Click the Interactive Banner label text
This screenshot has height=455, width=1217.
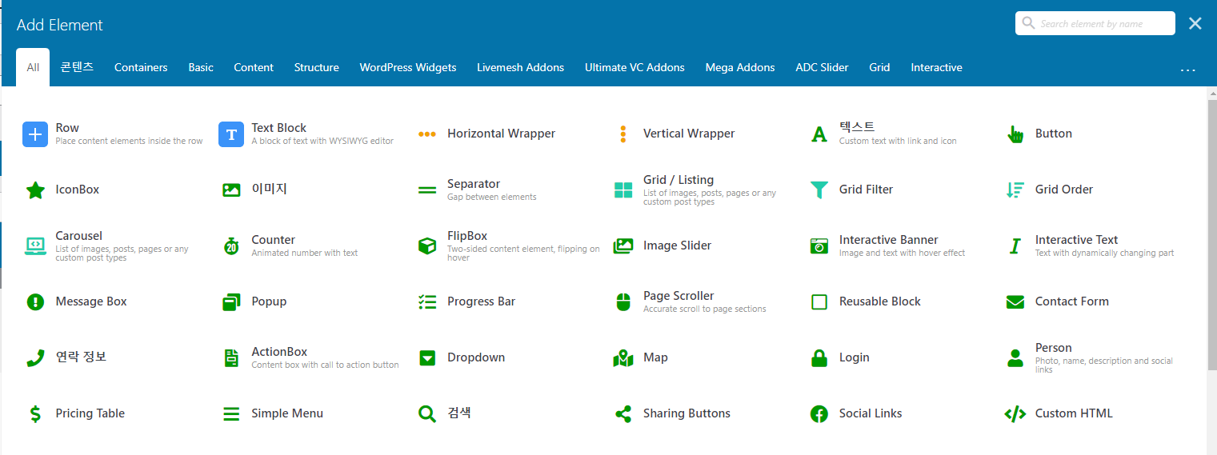[889, 240]
